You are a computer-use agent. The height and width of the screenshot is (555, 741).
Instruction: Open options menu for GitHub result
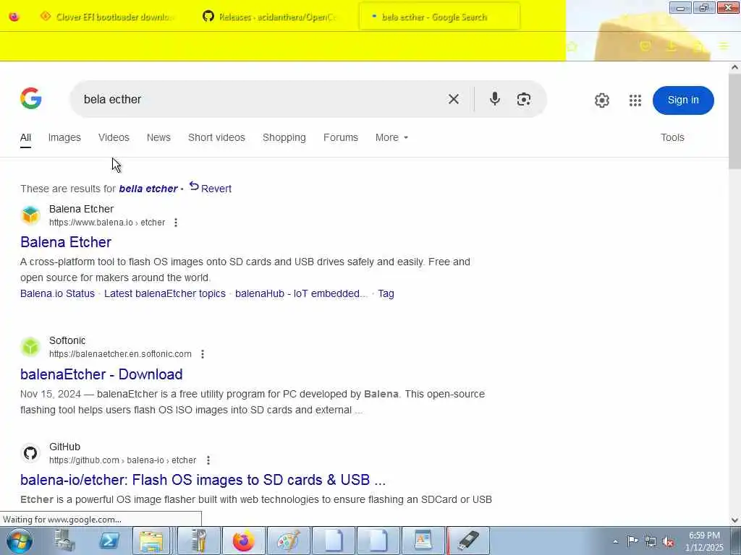click(208, 460)
